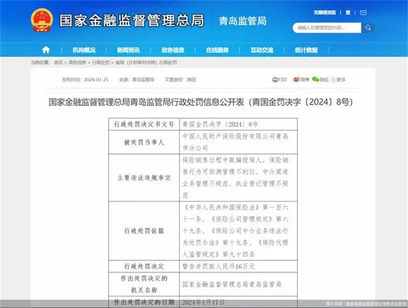This screenshot has width=408, height=308.
Task: Click 省局(计划单列市局)行政处罚 breadcrumb link
Action: pos(146,62)
